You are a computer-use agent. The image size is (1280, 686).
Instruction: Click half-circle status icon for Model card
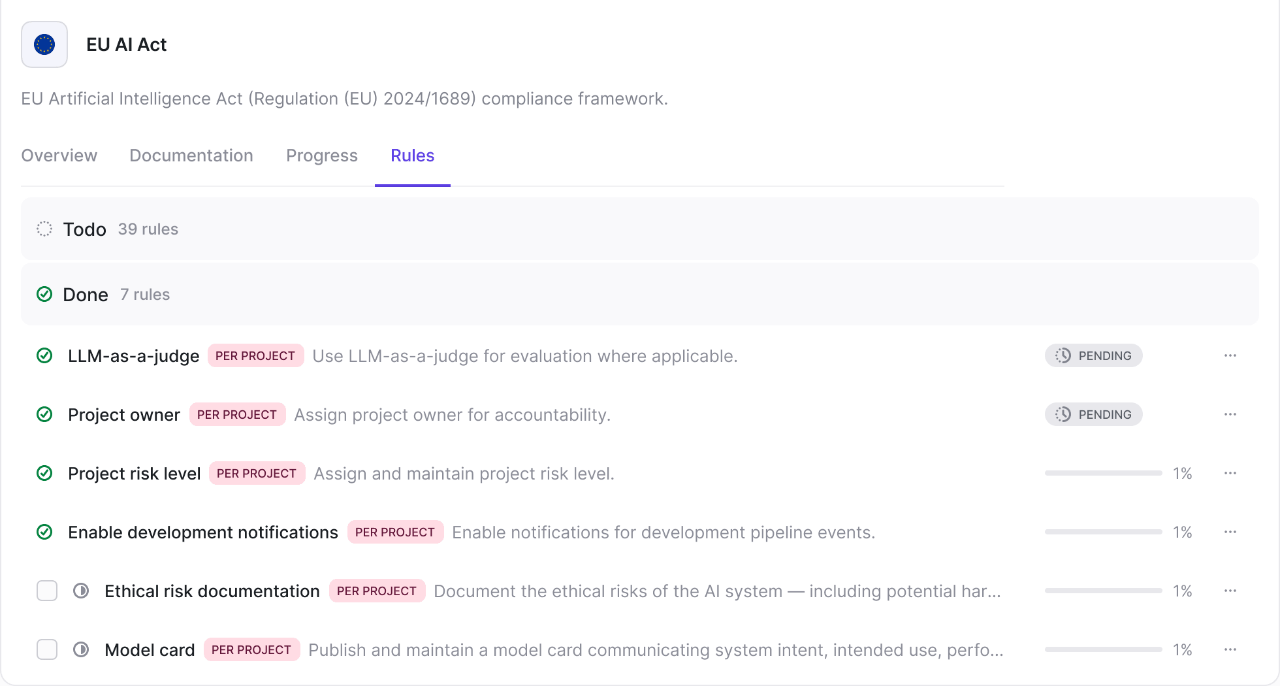[81, 649]
